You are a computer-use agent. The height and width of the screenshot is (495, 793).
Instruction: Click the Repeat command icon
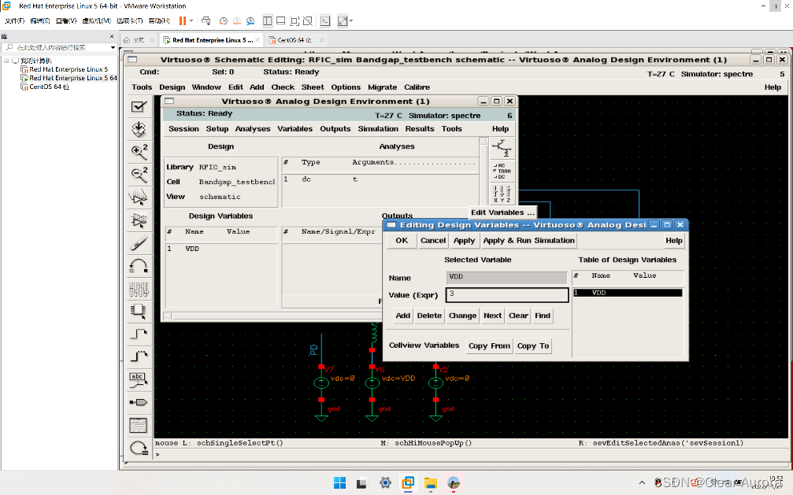point(139,448)
